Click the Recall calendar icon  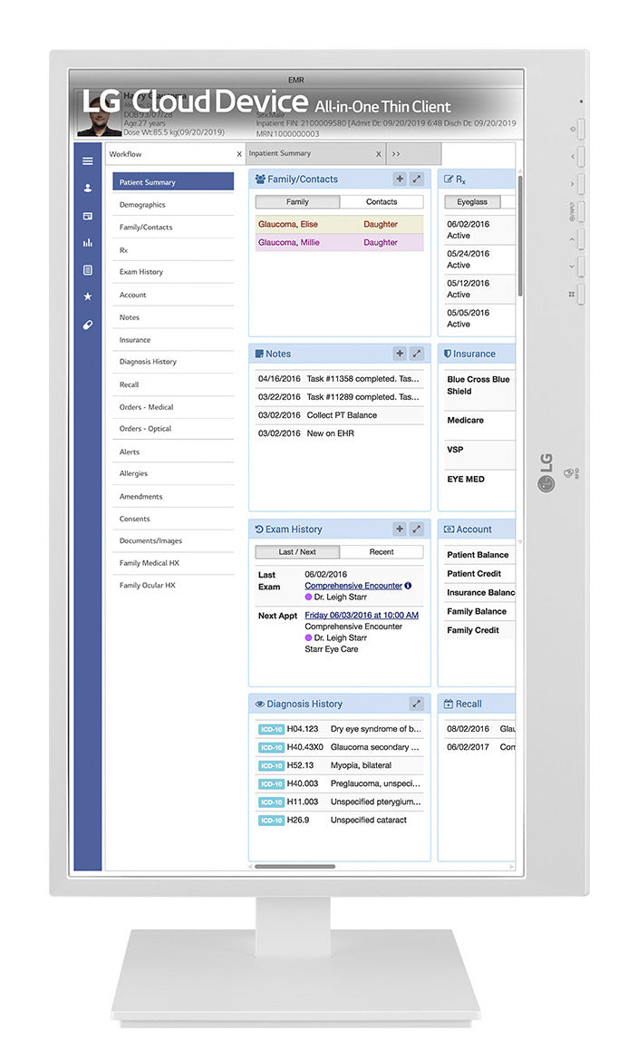tap(449, 704)
